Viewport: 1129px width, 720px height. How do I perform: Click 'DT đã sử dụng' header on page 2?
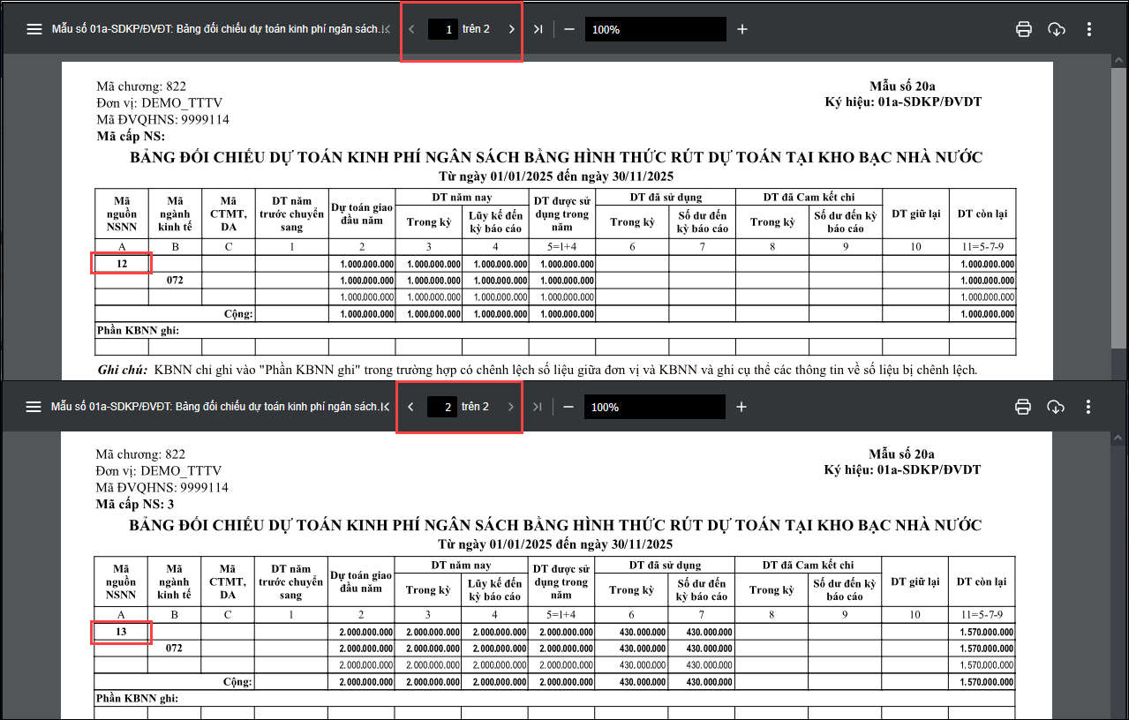click(665, 565)
